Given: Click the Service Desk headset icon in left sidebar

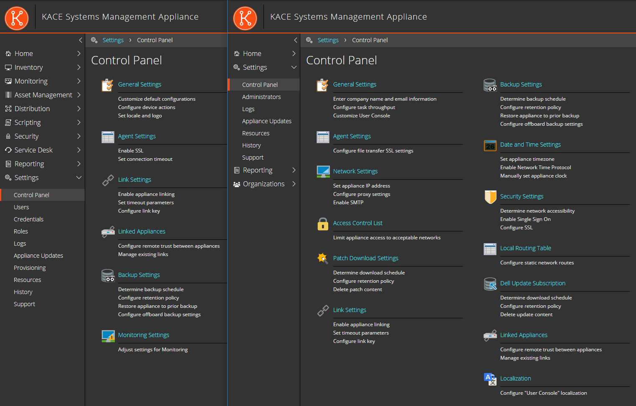Looking at the screenshot, I should click(8, 150).
